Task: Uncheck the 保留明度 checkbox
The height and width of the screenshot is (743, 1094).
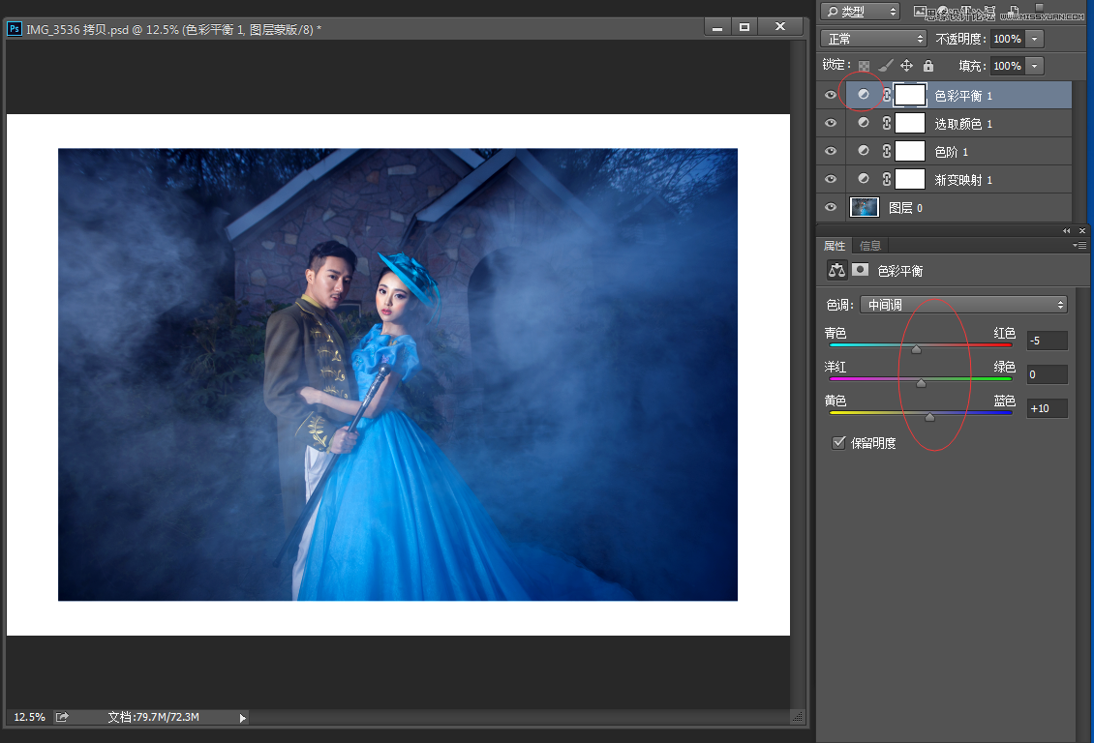Action: (839, 442)
